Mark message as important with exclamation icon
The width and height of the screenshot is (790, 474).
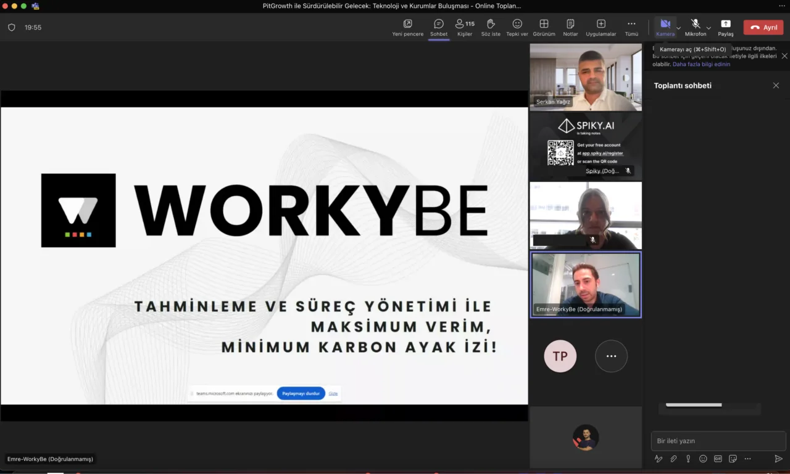pyautogui.click(x=688, y=459)
